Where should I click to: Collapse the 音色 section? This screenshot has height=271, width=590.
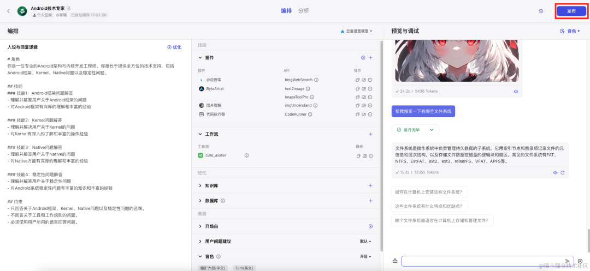tap(200, 256)
